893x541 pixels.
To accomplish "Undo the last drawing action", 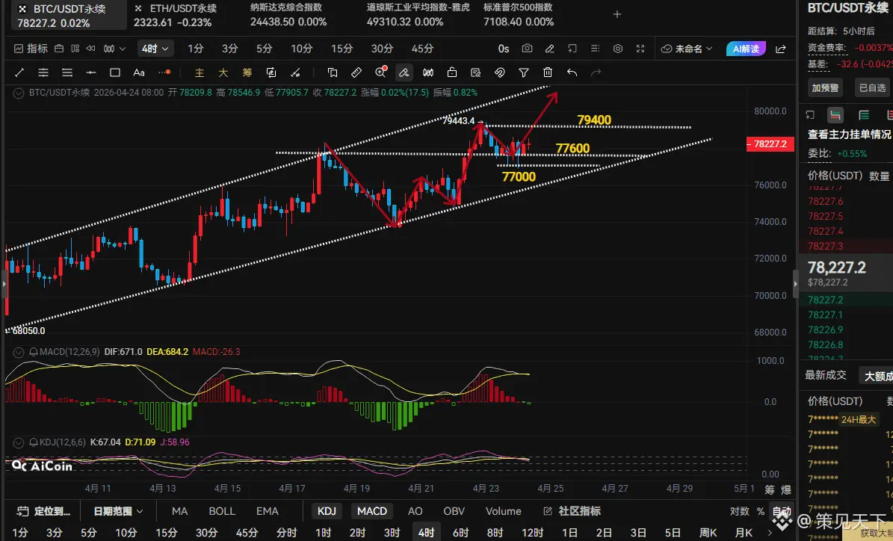I will click(572, 72).
